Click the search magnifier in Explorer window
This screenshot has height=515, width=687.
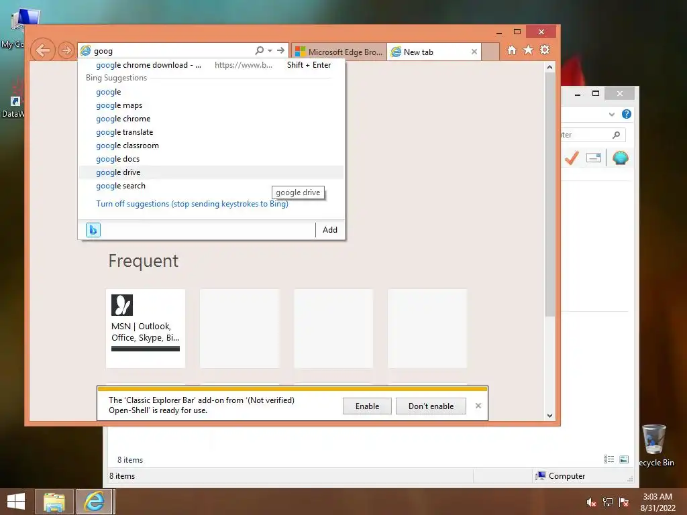click(x=616, y=135)
